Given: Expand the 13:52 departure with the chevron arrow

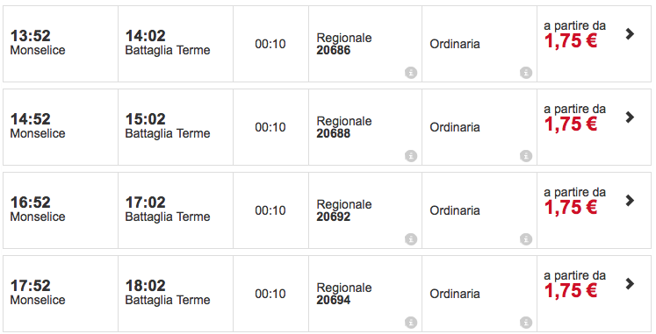Looking at the screenshot, I should 630,34.
